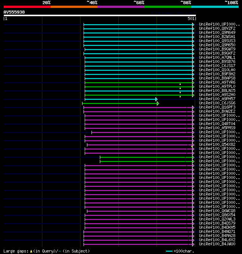Click the purple alignment bar for Q16PF3

(138, 107)
